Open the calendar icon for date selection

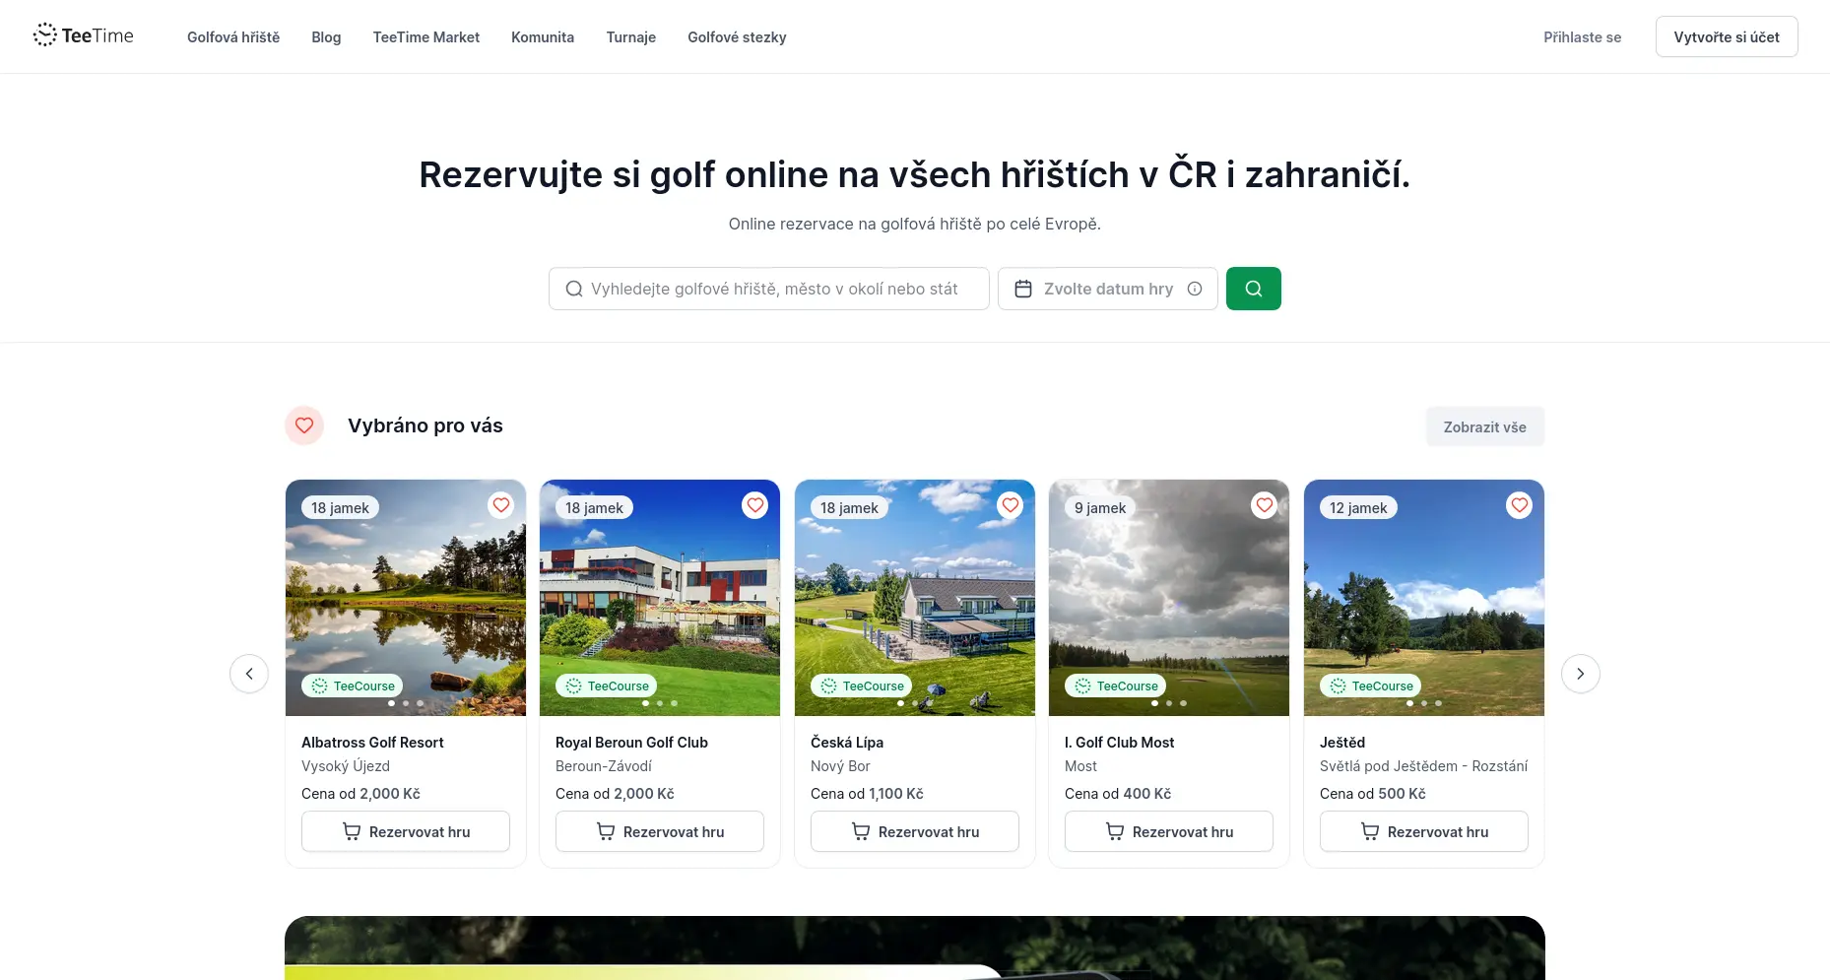(x=1024, y=288)
